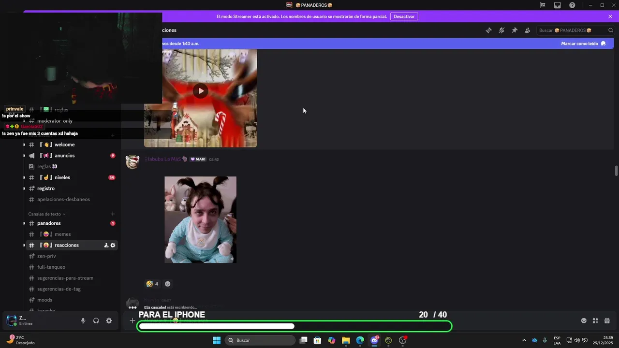Image resolution: width=619 pixels, height=348 pixels.
Task: Click Marcar como leído
Action: (x=583, y=43)
